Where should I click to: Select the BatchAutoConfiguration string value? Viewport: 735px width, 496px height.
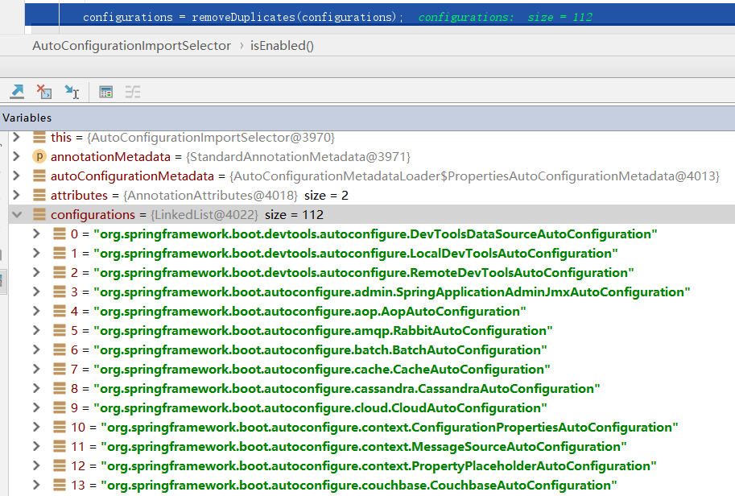coord(320,349)
